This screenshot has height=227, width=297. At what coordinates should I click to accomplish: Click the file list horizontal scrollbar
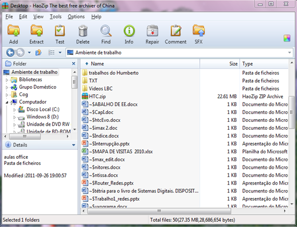159,211
